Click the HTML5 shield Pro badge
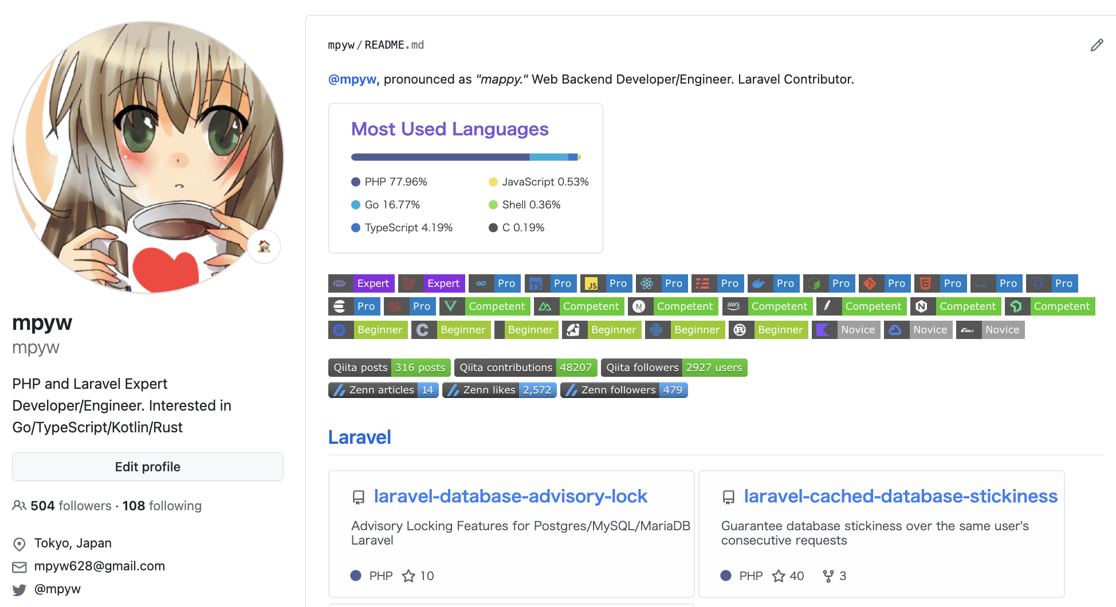This screenshot has height=607, width=1116. pos(941,283)
